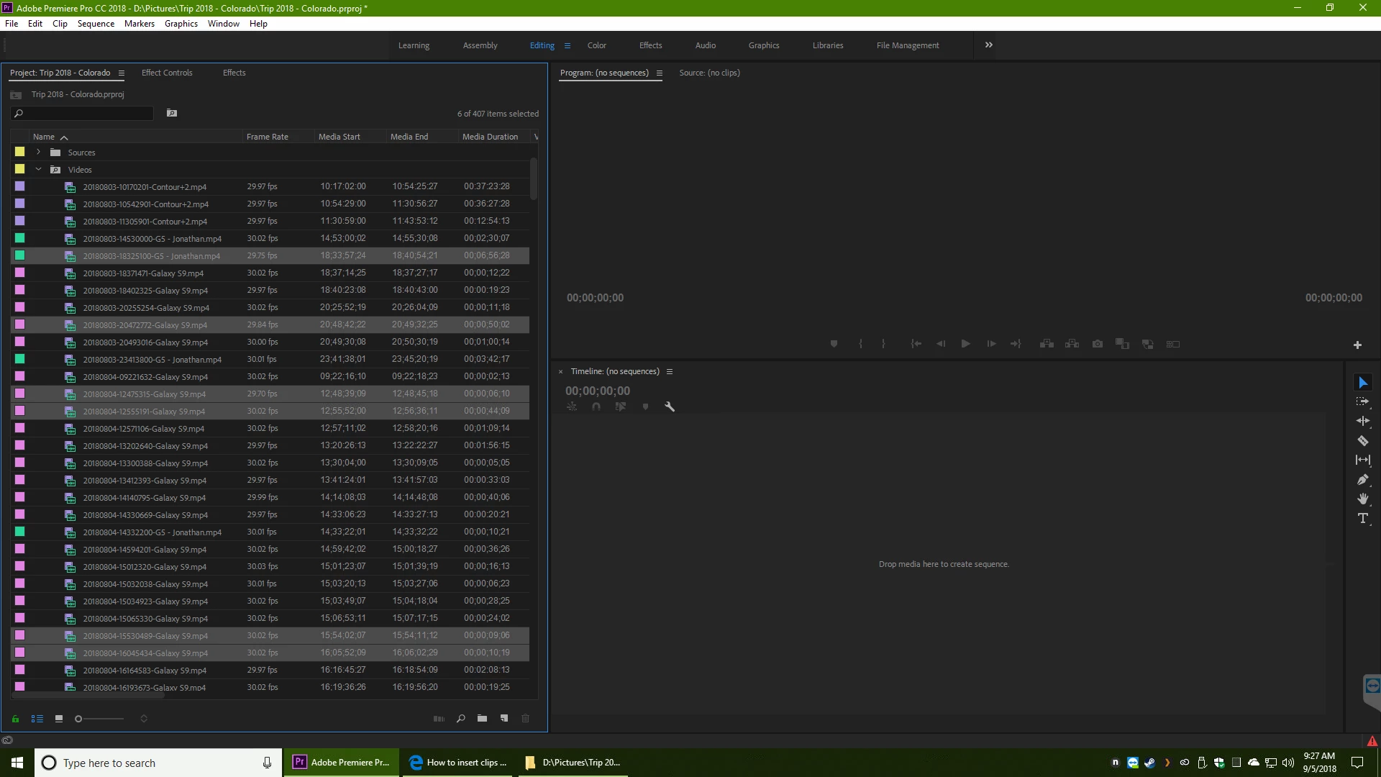1381x777 pixels.
Task: Switch to the Effect Controls tab
Action: click(167, 73)
